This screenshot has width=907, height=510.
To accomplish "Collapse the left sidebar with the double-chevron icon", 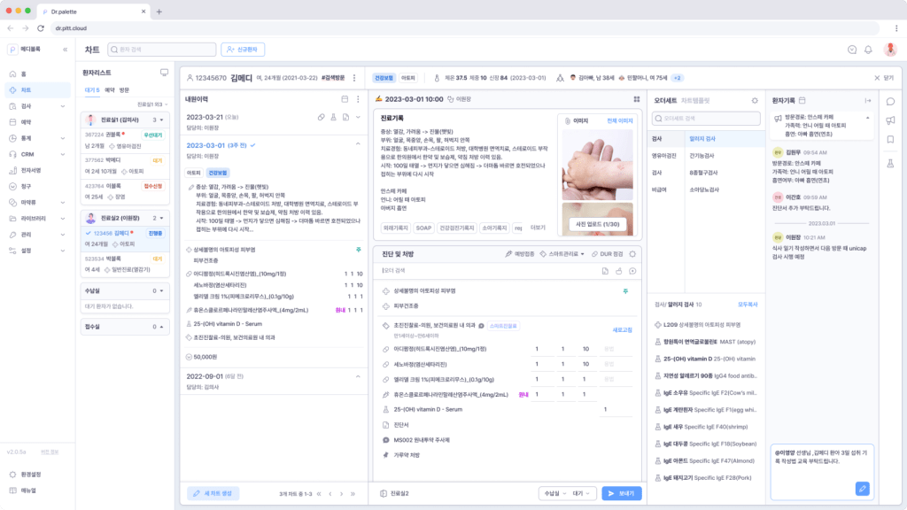I will click(x=65, y=50).
